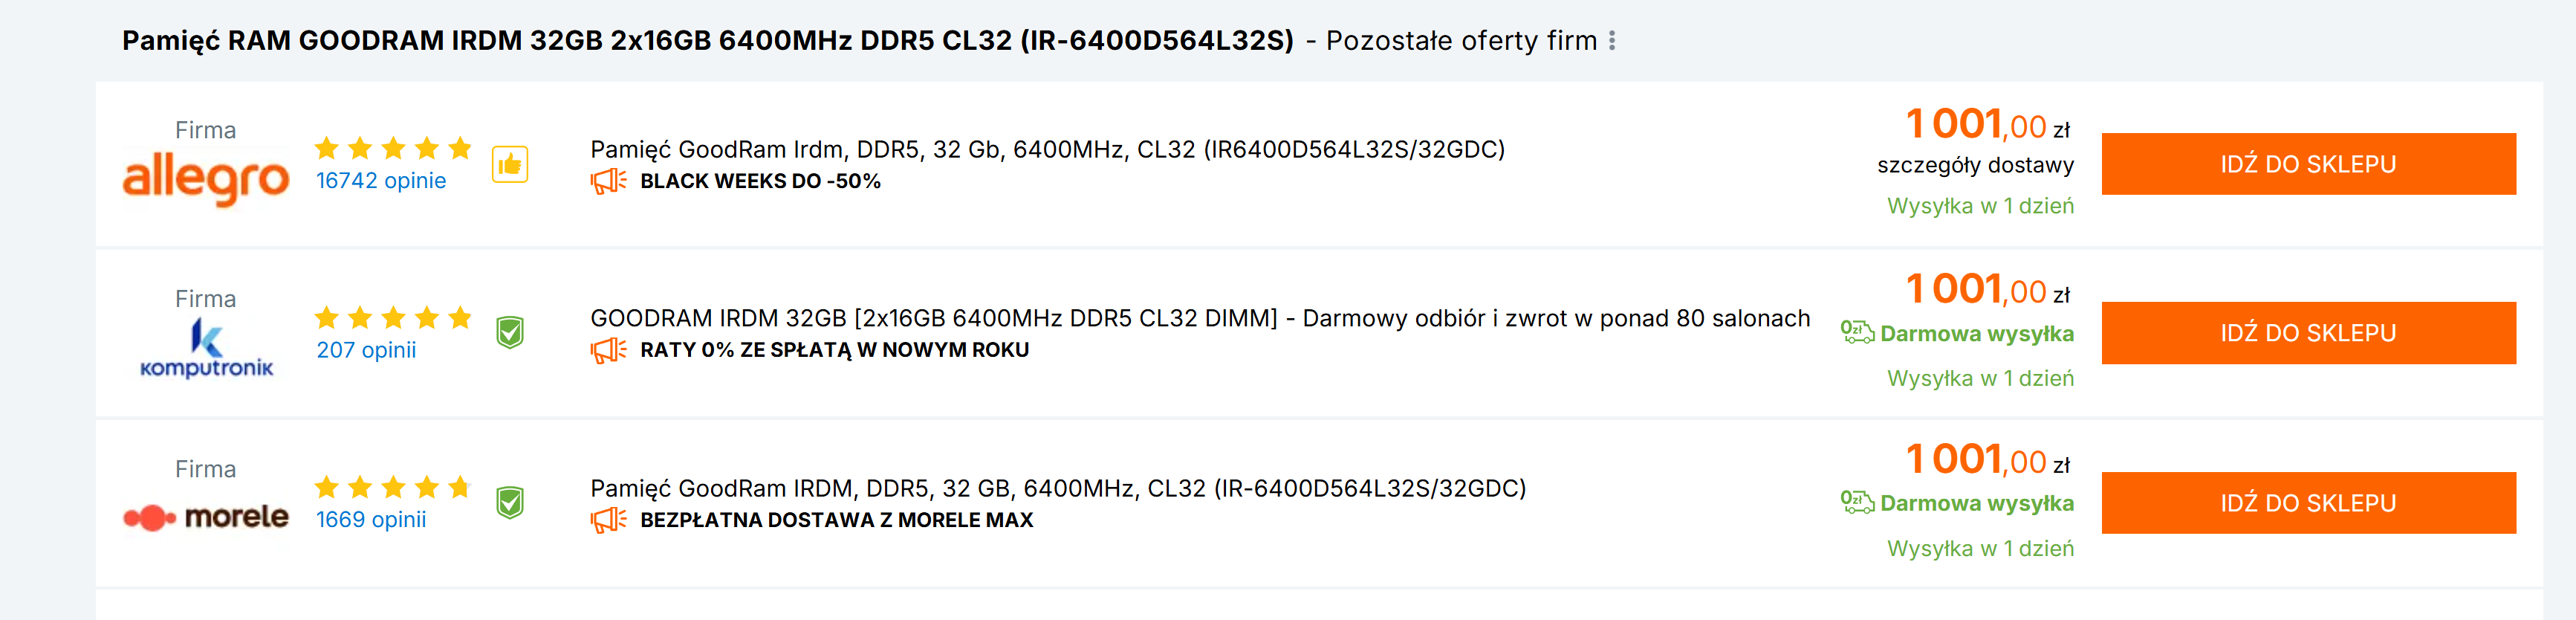The image size is (2576, 620).
Task: Click megaphone icon beside Morele Max promo
Action: point(608,520)
